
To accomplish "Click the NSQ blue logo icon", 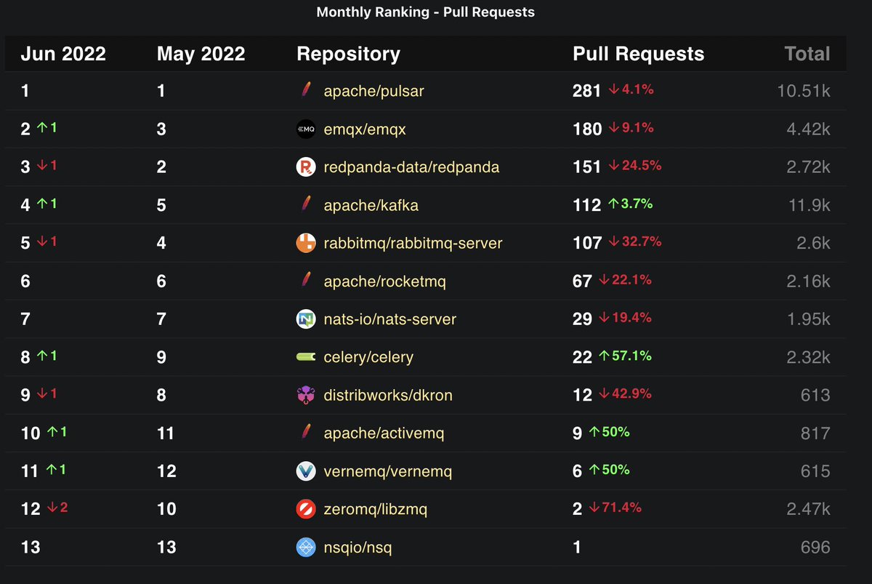I will (305, 546).
